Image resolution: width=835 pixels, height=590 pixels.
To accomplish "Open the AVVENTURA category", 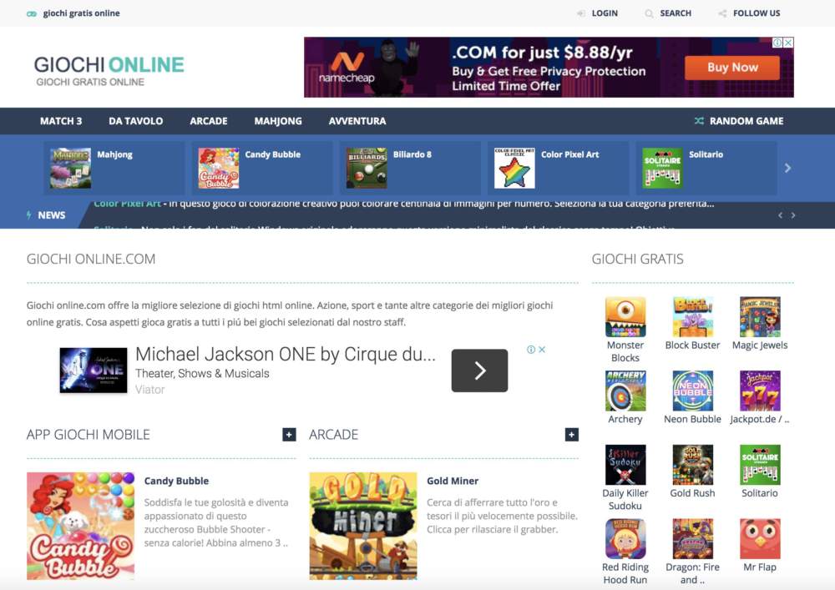I will coord(357,120).
